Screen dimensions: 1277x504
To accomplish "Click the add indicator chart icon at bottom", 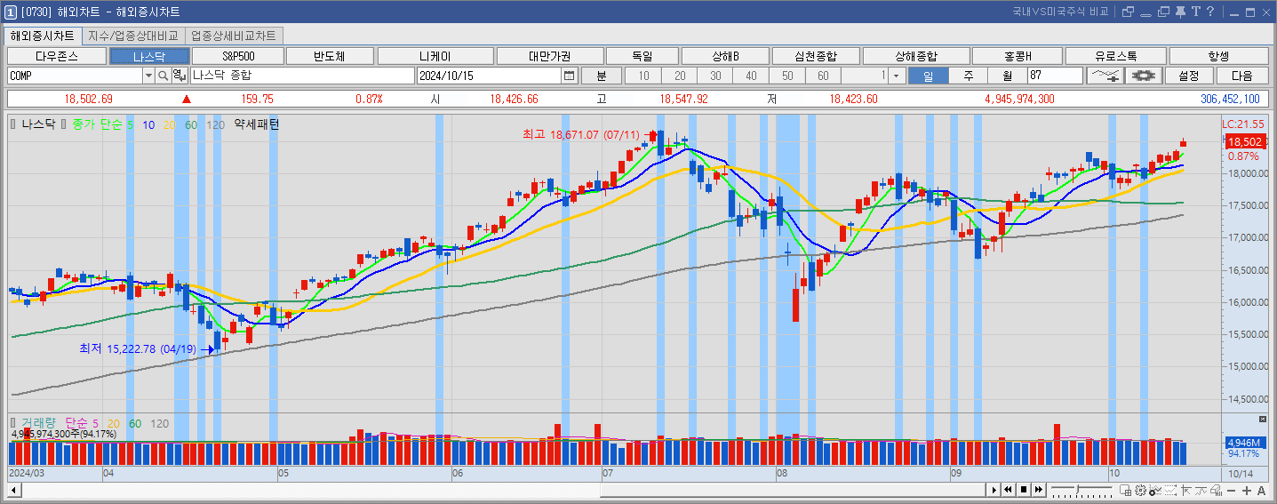I will pyautogui.click(x=1154, y=491).
